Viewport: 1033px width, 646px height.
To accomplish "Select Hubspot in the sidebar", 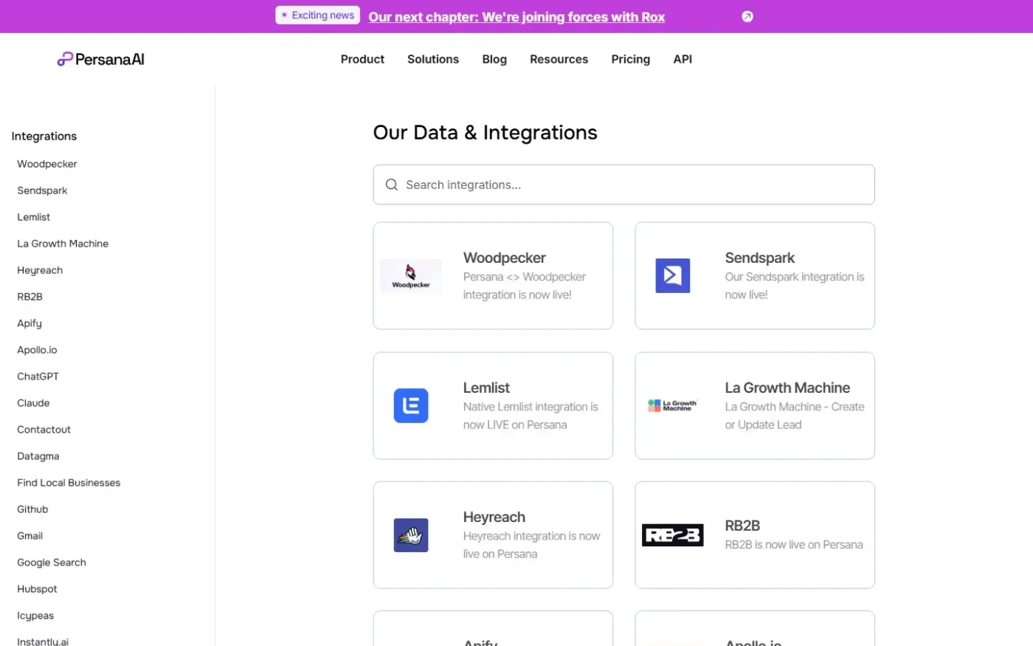I will (x=37, y=589).
